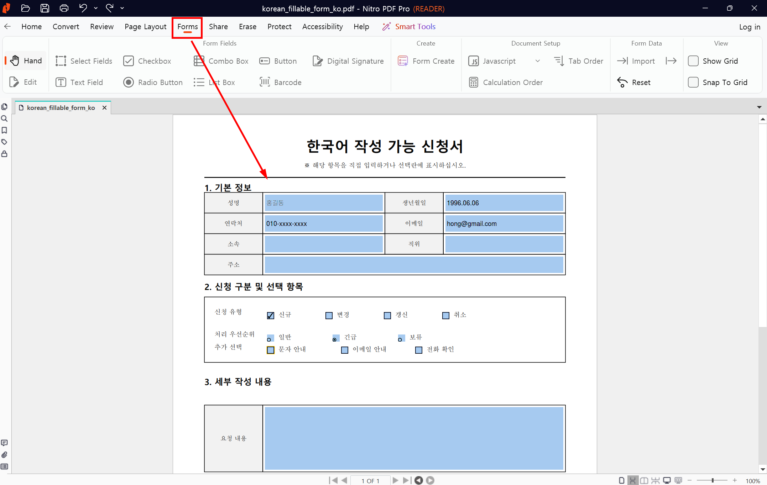Switch to the Convert tab
Screen dimensions: 767x485
pyautogui.click(x=66, y=27)
